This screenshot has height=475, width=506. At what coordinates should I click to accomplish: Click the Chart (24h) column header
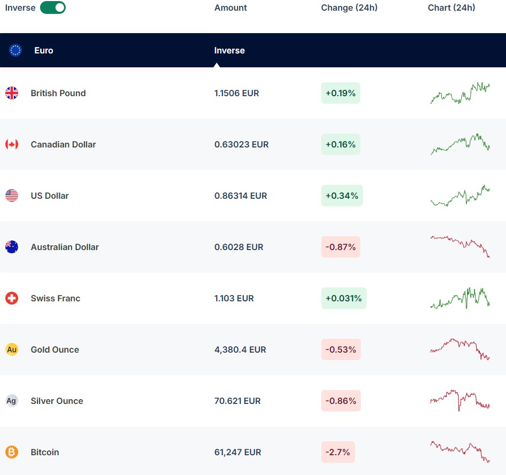pos(452,7)
